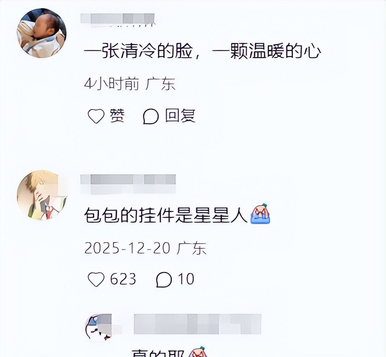
Task: Tap the 回复 text to reply
Action: (x=180, y=116)
